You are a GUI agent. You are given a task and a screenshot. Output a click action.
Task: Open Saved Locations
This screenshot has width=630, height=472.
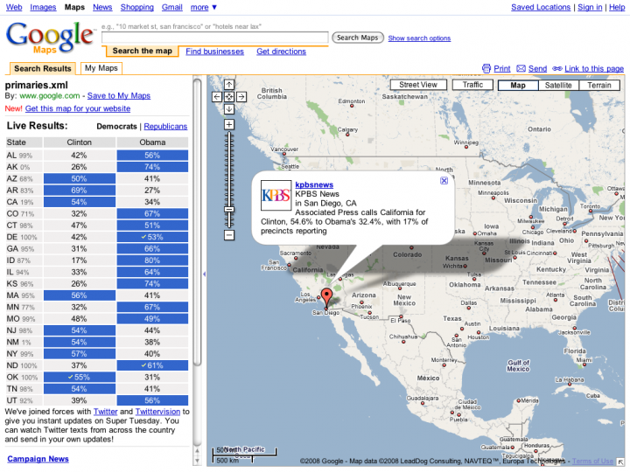(541, 7)
